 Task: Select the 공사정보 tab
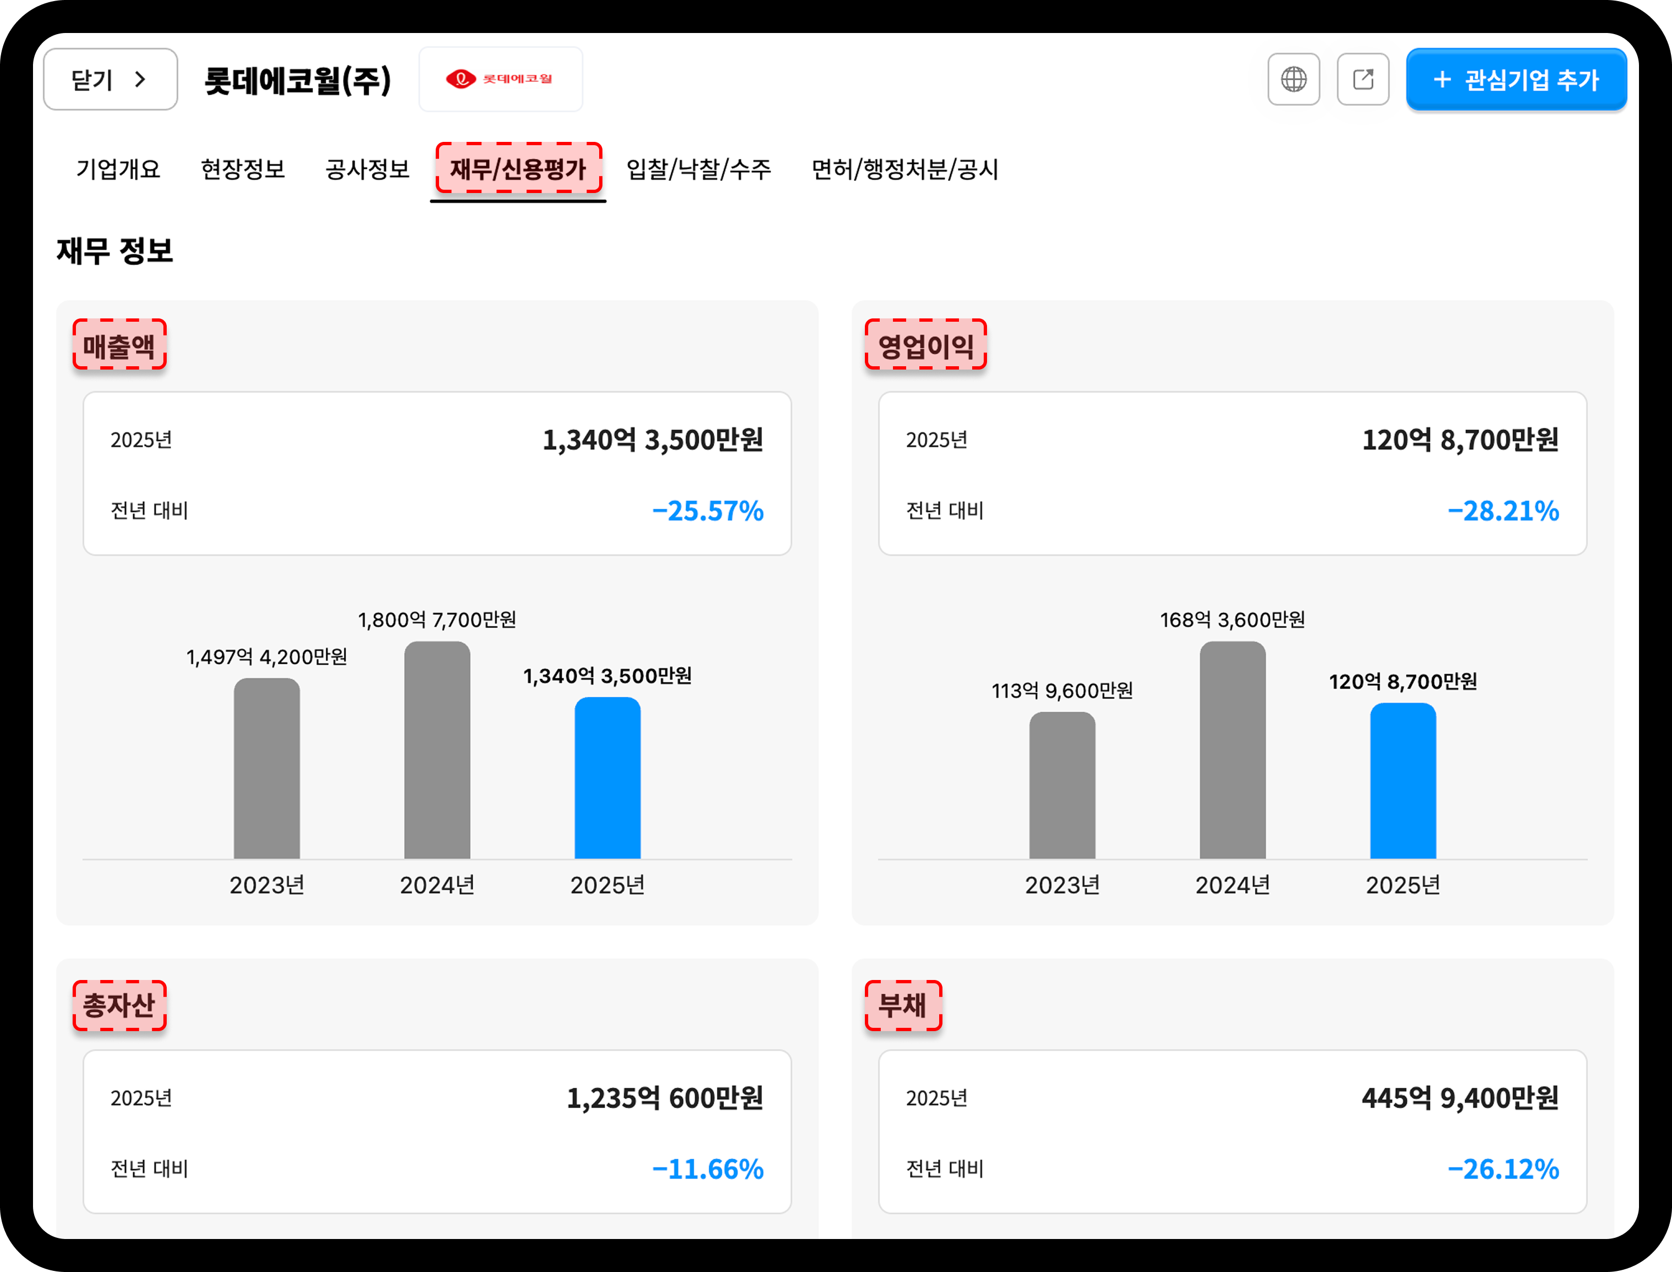pos(368,169)
